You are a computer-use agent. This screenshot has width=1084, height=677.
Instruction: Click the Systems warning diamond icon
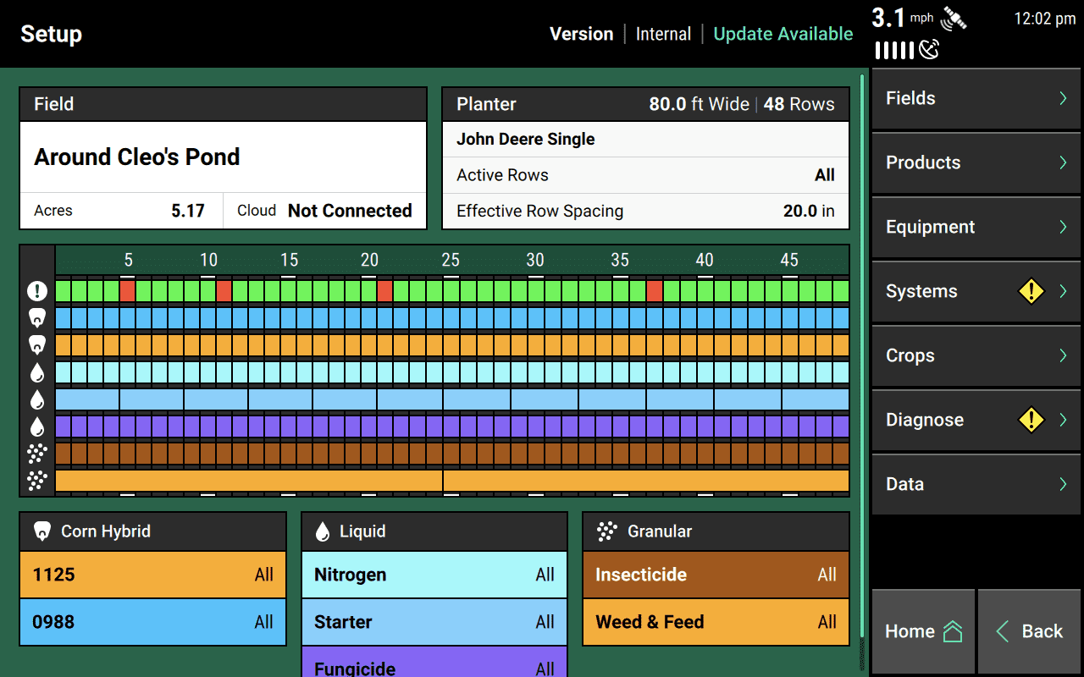[1031, 291]
